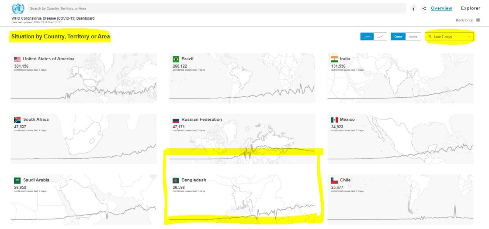Open the United States of America card title
The image size is (489, 229).
tap(49, 59)
